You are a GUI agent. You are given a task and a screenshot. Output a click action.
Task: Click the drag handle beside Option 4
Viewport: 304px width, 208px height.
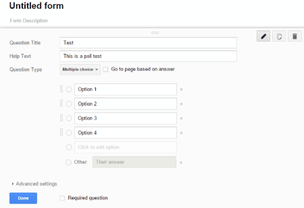coord(61,132)
